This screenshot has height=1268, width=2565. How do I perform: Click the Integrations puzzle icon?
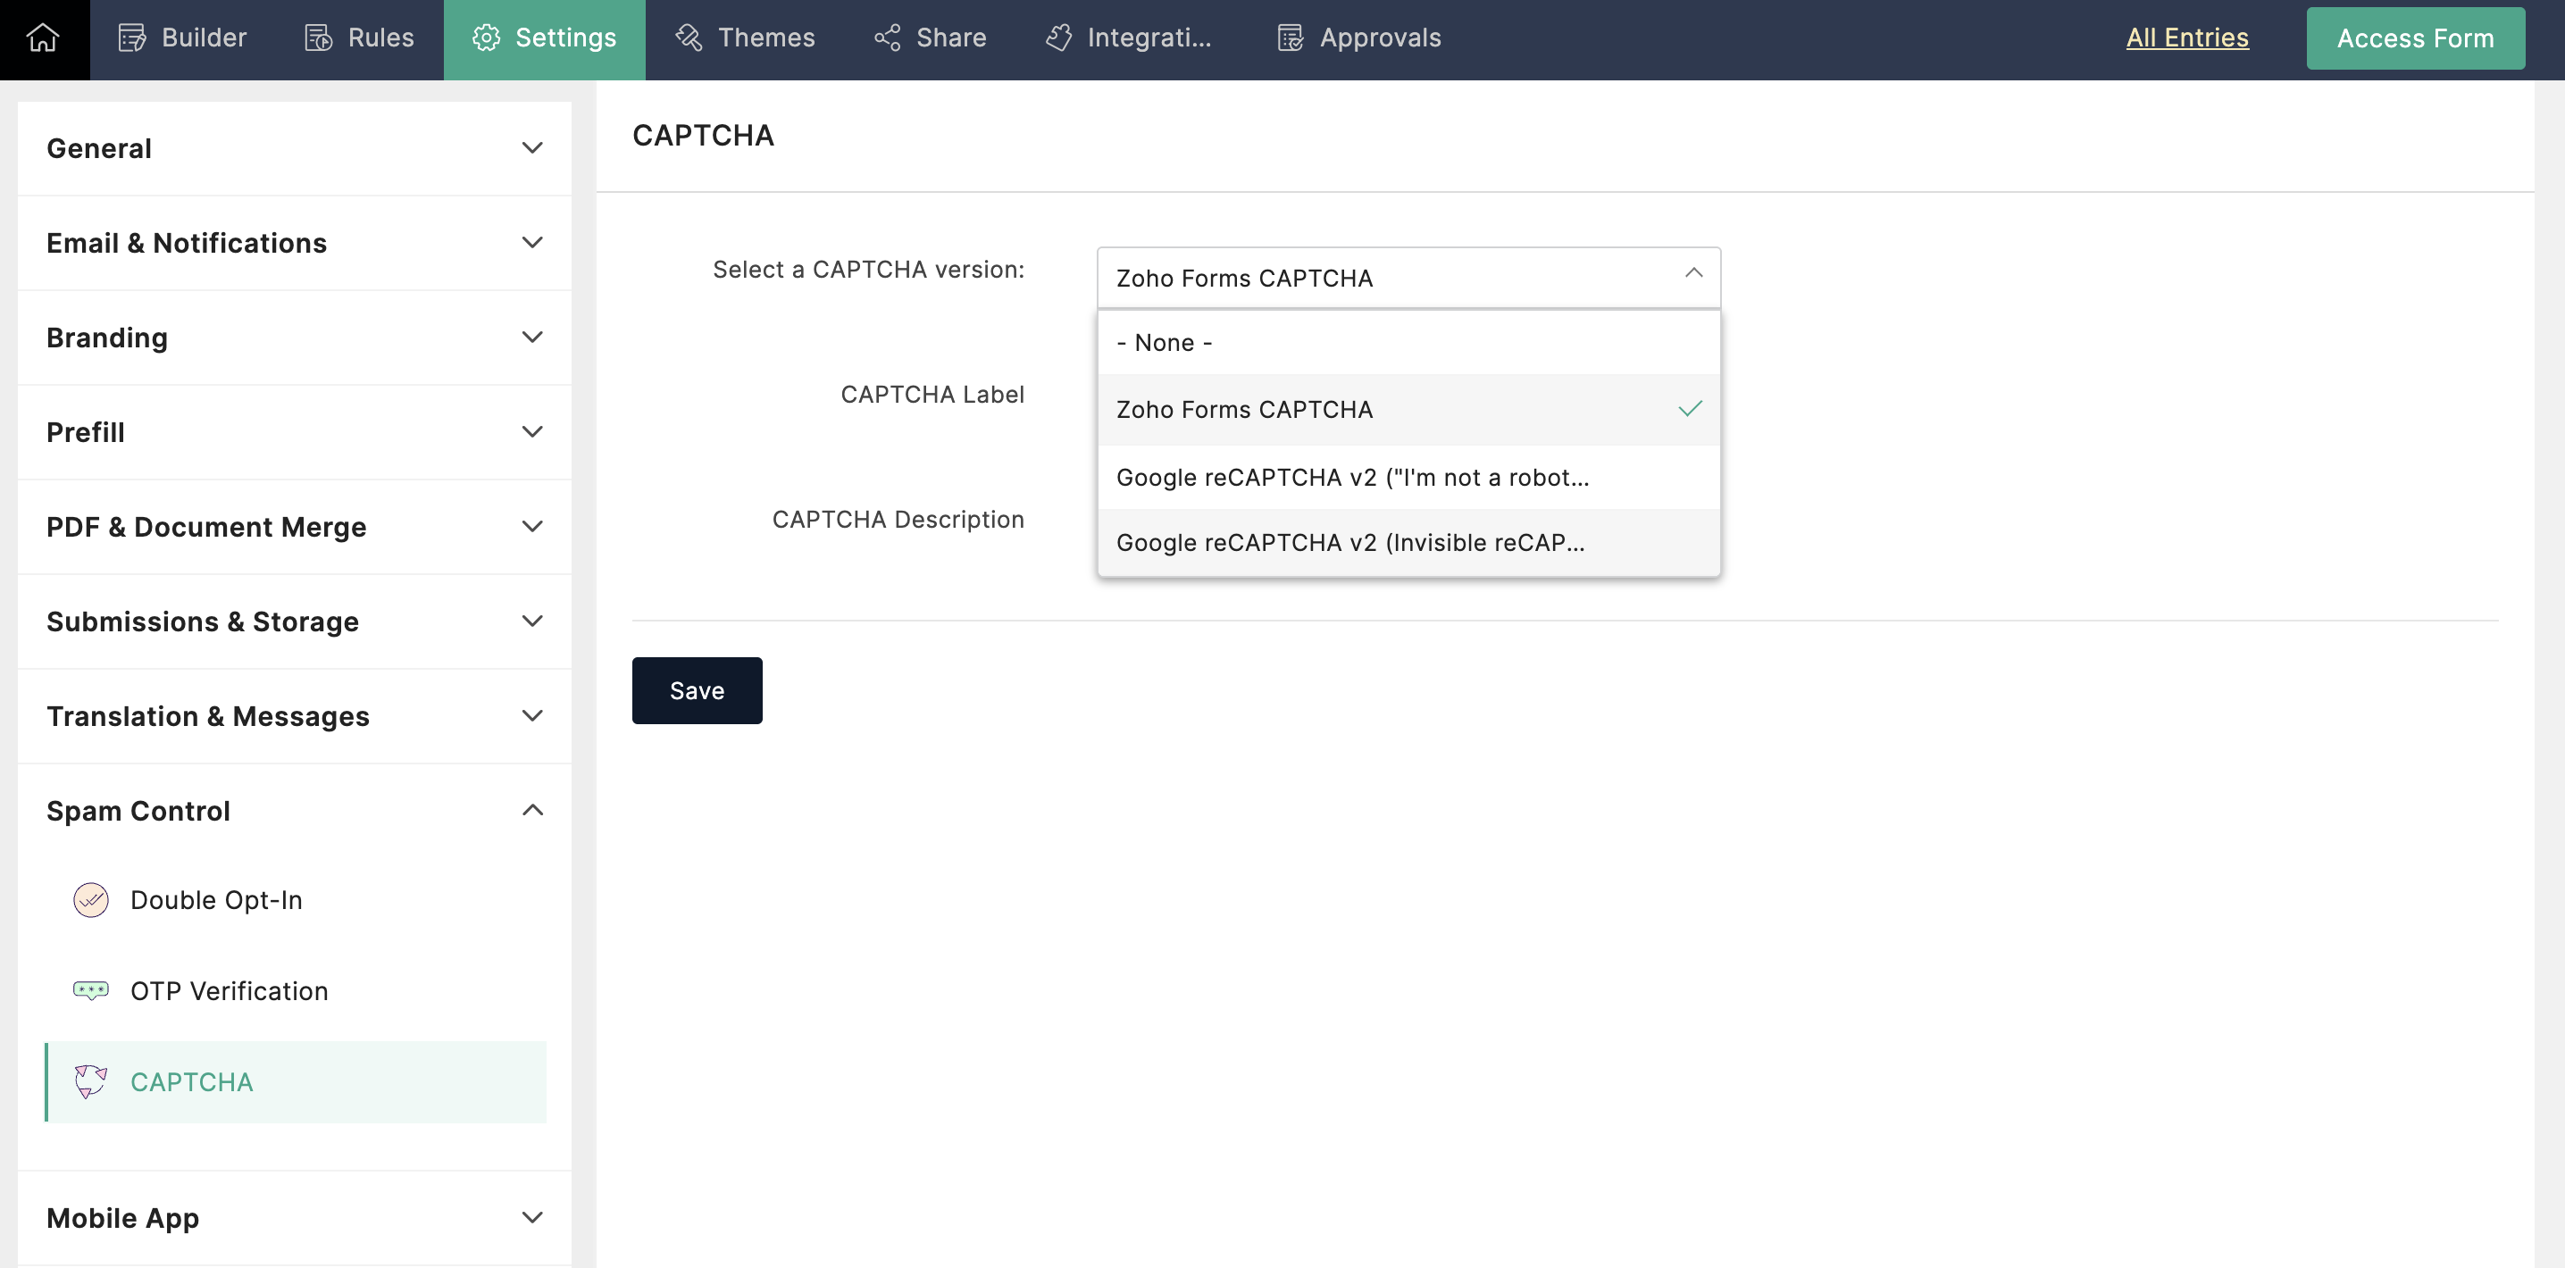[1058, 38]
